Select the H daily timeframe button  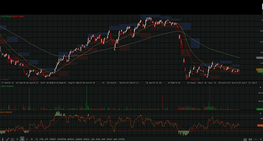tap(22, 139)
